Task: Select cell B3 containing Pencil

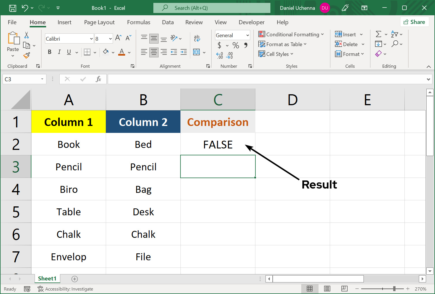Action: tap(143, 167)
